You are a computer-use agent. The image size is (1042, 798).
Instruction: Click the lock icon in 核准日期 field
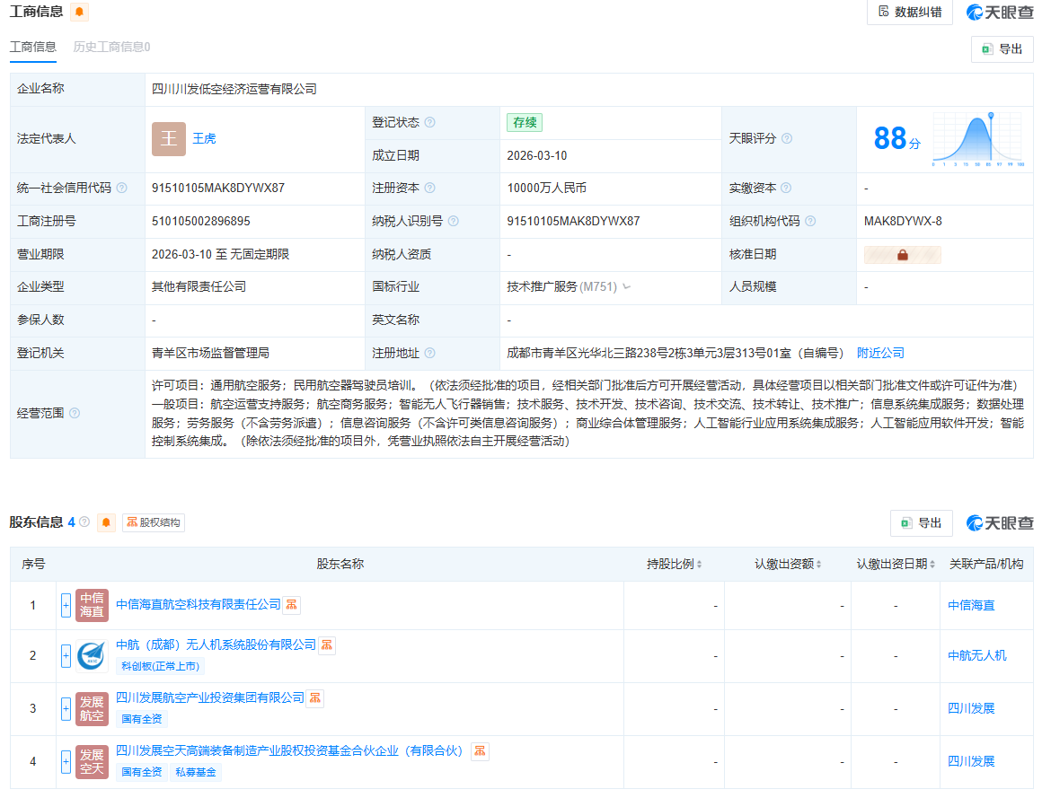coord(901,254)
